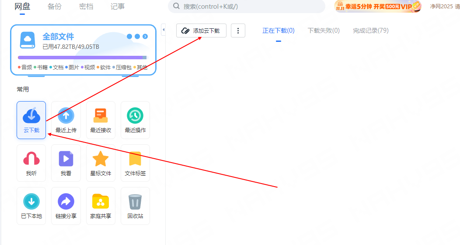Go to next storage card via arrow
460x245 pixels.
point(145,37)
